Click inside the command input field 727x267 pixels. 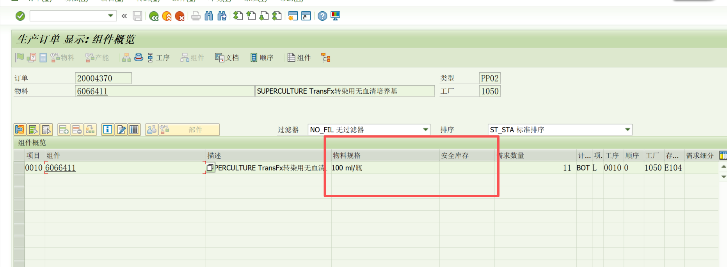(x=69, y=16)
